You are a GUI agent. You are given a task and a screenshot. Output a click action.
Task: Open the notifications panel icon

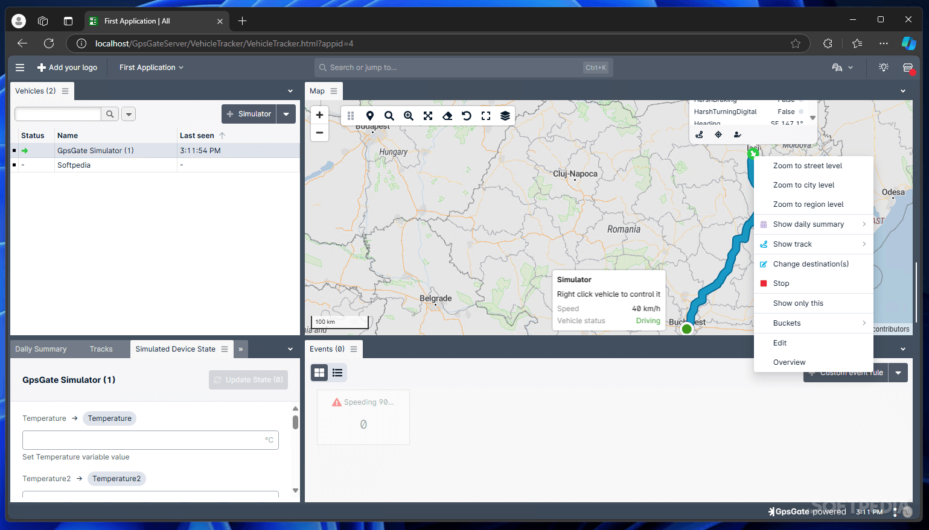tap(908, 68)
